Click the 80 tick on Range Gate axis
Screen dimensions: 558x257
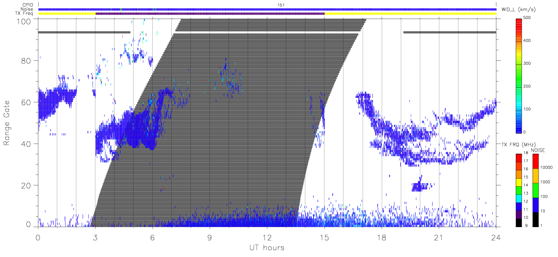point(26,61)
